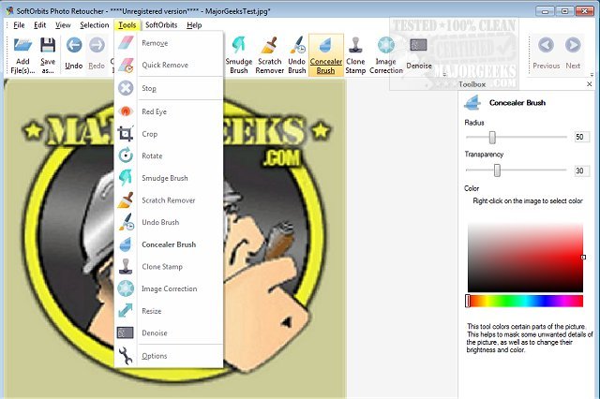Screen dimensions: 600x399
Task: Click the Add File(s) toolbar icon
Action: 22,45
